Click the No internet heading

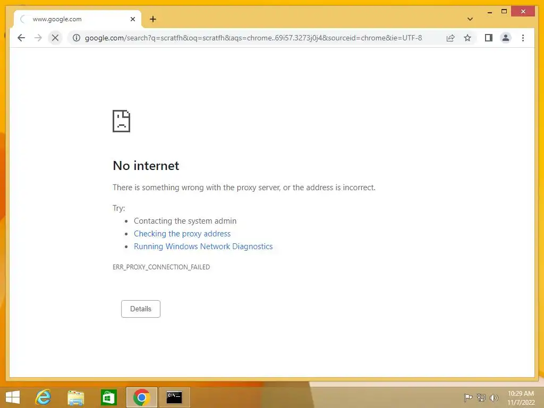[x=146, y=166]
